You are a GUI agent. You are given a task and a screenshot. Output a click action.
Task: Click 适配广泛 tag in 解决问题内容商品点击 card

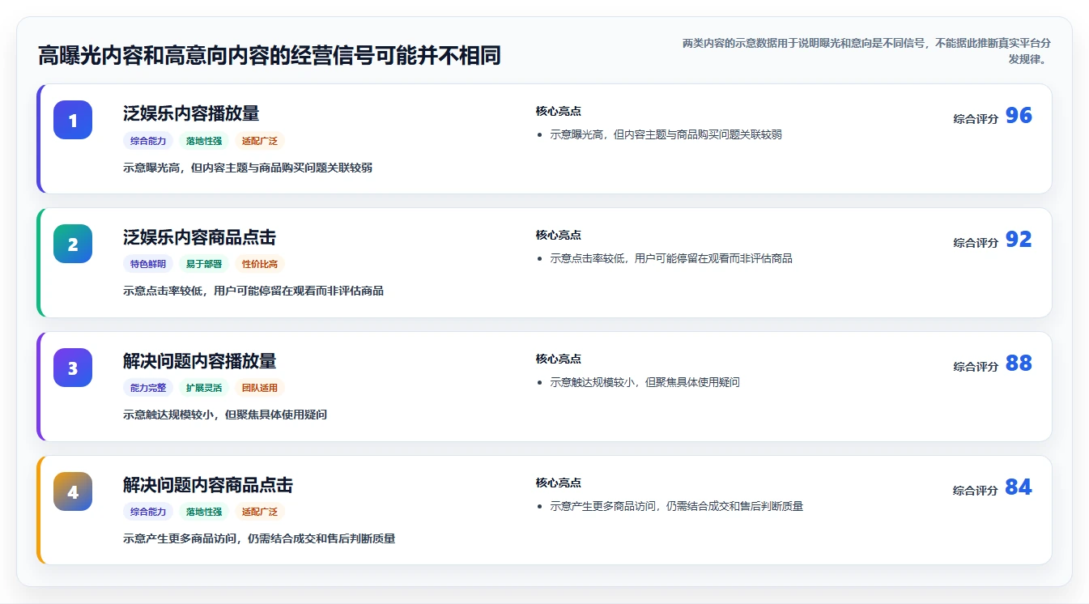260,512
